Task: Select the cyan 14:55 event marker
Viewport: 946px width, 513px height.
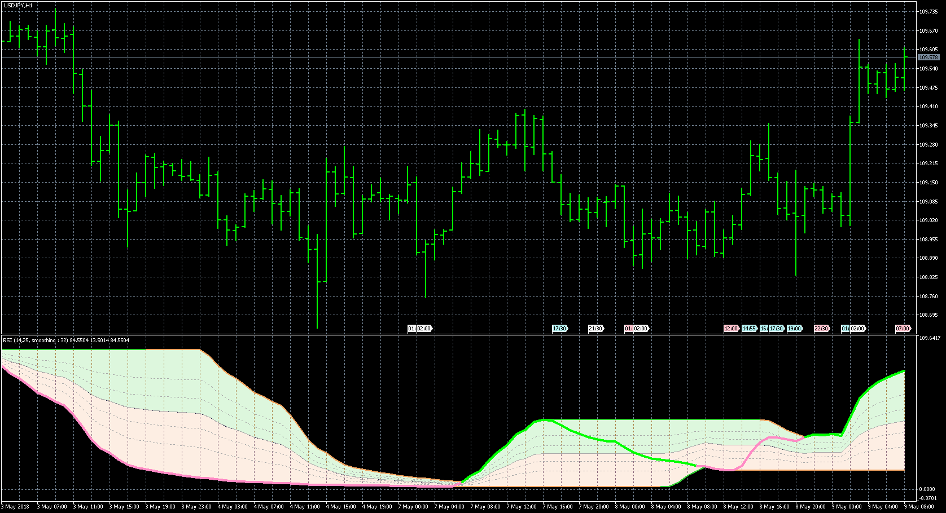Action: tap(749, 329)
